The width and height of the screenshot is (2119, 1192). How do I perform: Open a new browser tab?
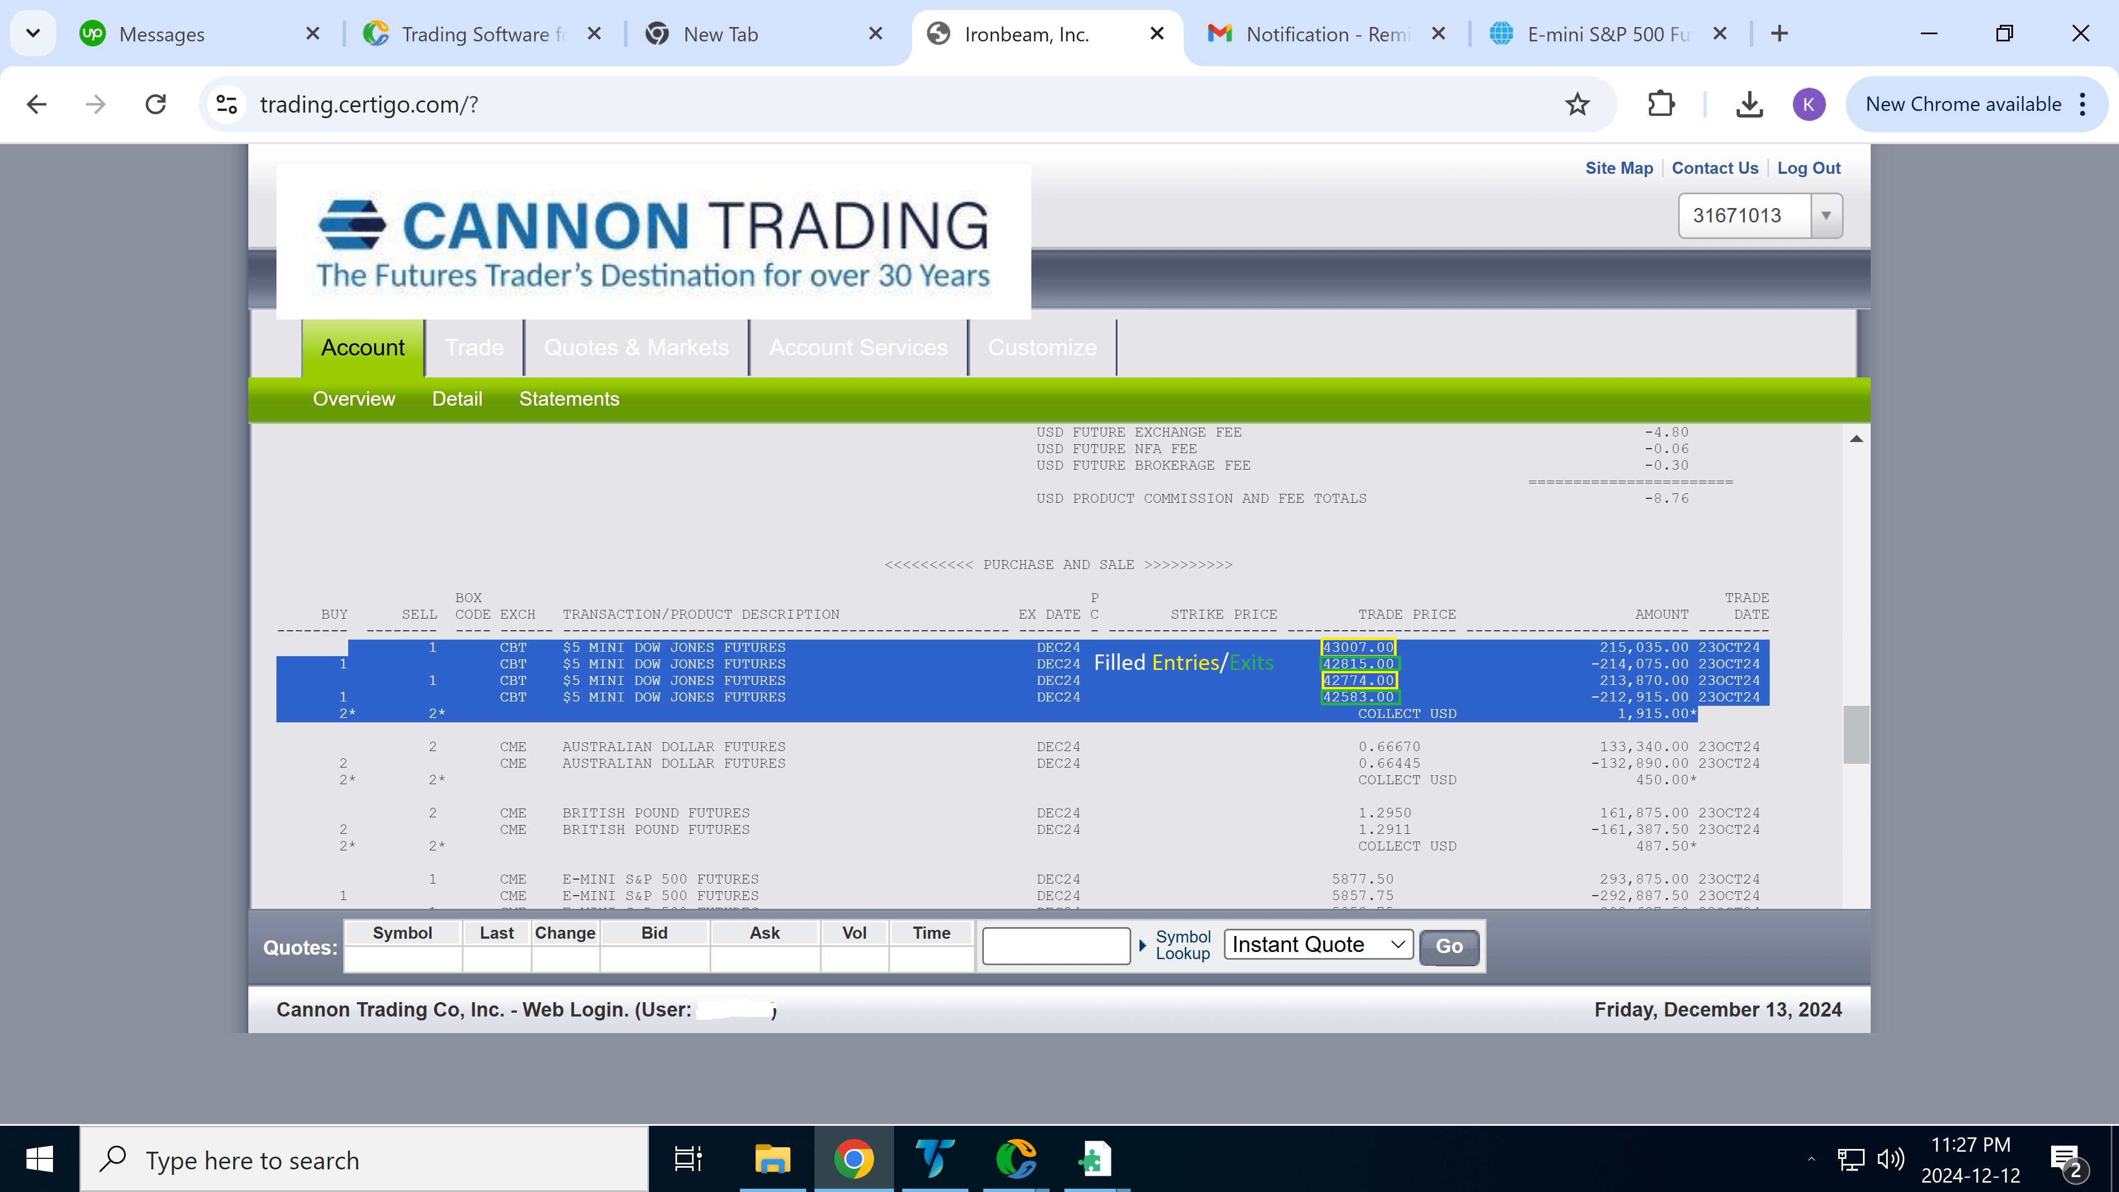pos(1779,34)
